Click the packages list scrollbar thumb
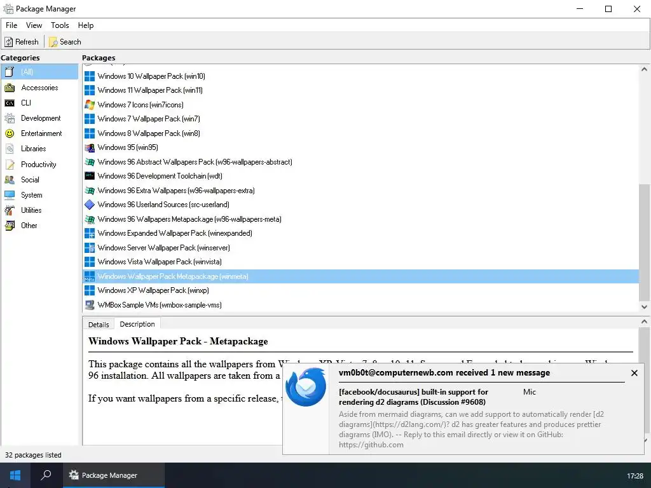651x488 pixels. pos(644,242)
